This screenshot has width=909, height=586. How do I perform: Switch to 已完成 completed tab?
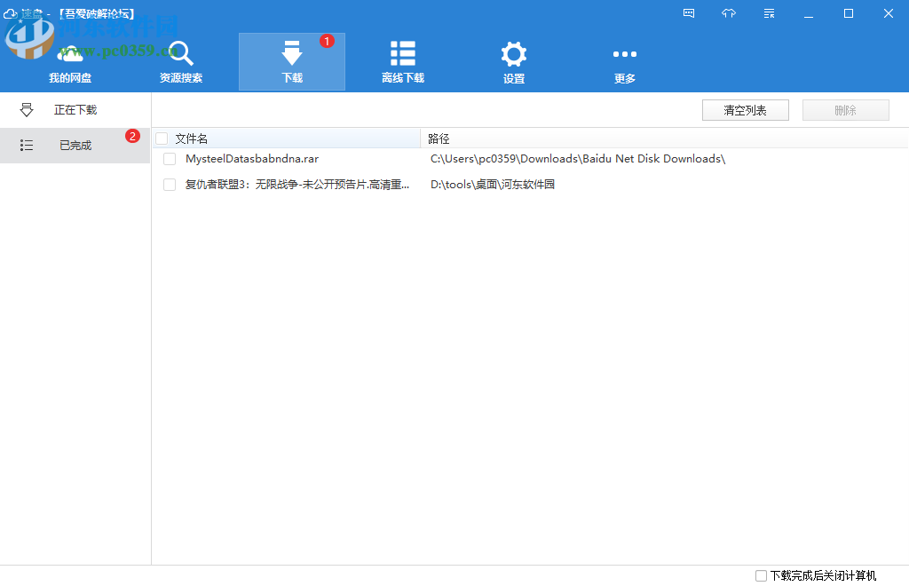[75, 145]
